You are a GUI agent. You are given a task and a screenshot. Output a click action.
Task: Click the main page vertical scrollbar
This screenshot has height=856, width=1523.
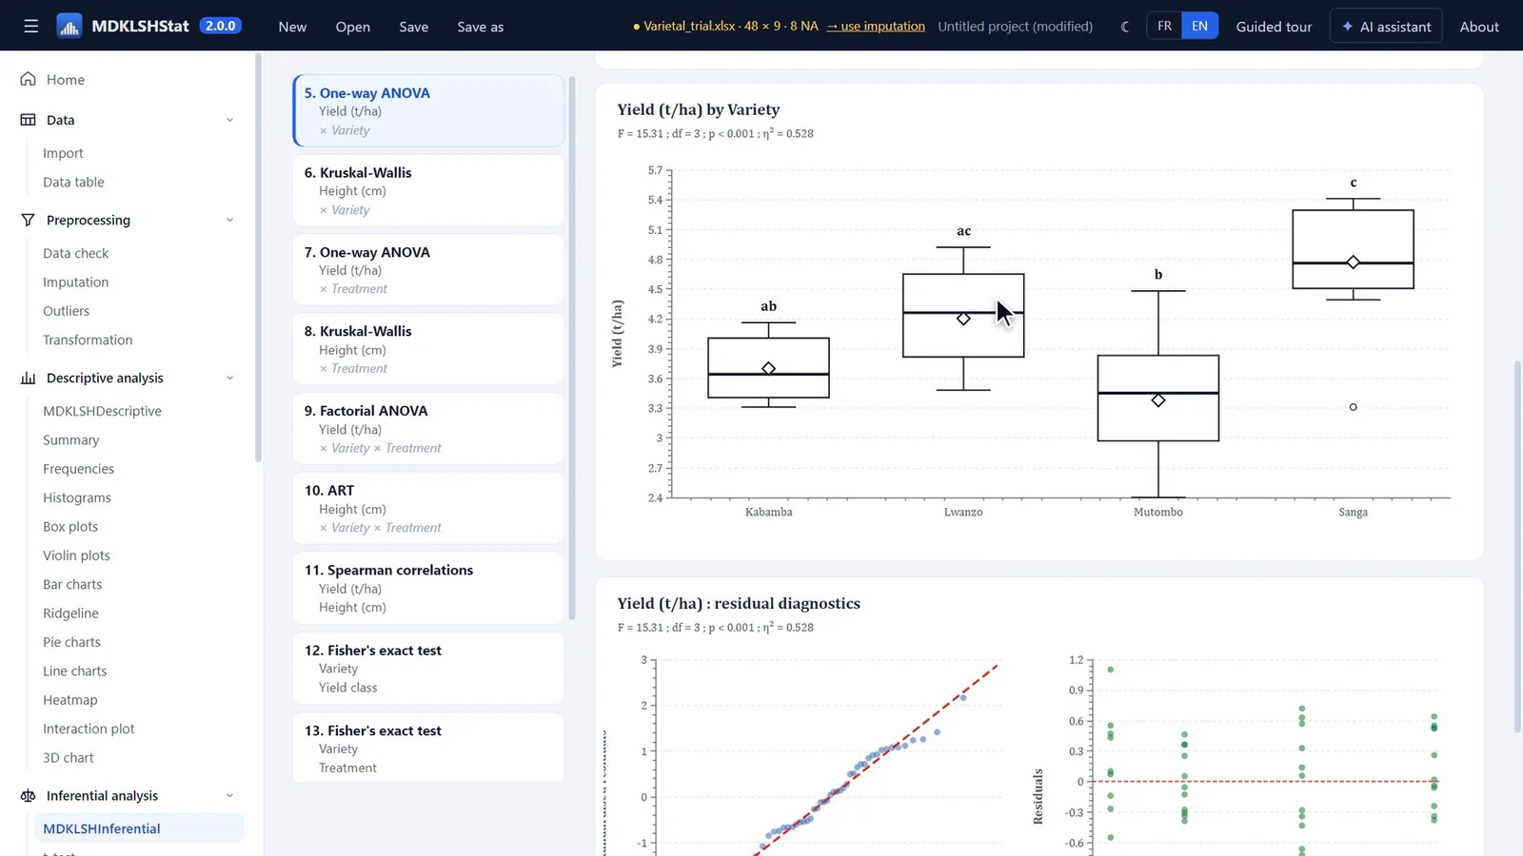pyautogui.click(x=1517, y=547)
